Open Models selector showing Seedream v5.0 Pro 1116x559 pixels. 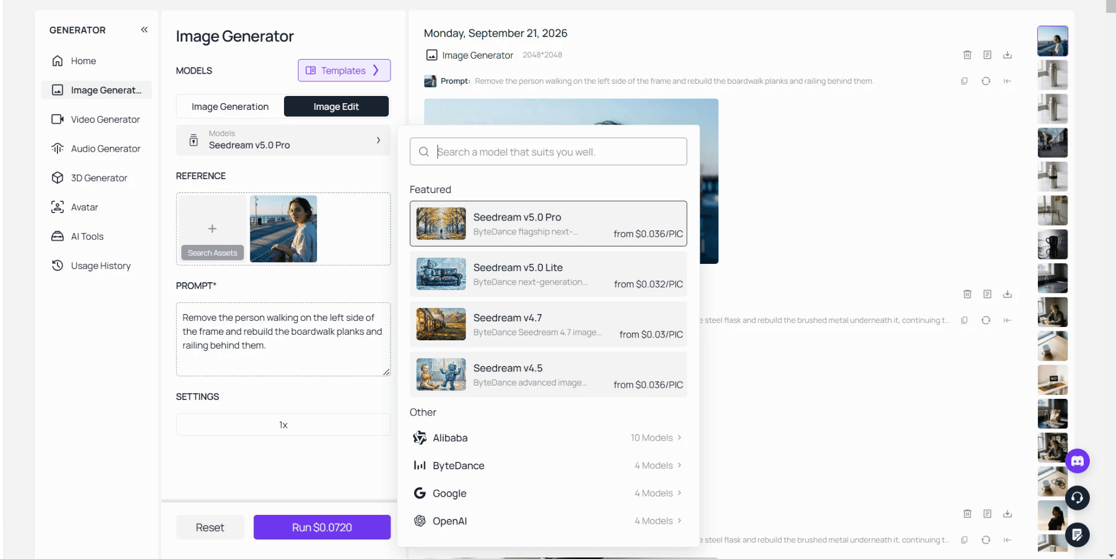click(x=283, y=140)
